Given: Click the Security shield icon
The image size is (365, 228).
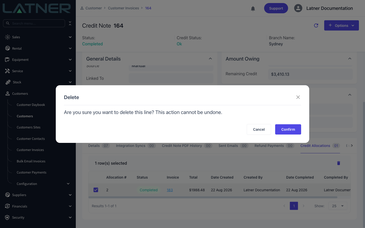Looking at the screenshot, I should (7, 217).
